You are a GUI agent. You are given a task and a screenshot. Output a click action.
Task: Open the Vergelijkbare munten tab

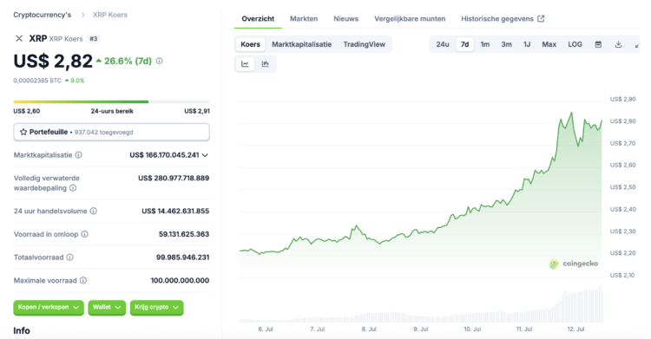pos(410,19)
